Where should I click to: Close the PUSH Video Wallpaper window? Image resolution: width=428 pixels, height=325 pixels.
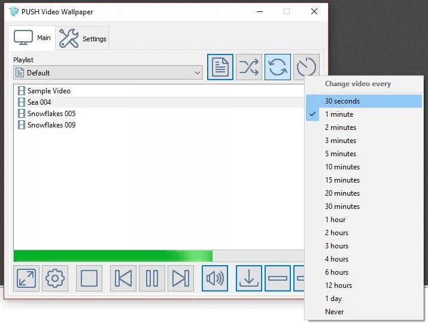tap(314, 11)
